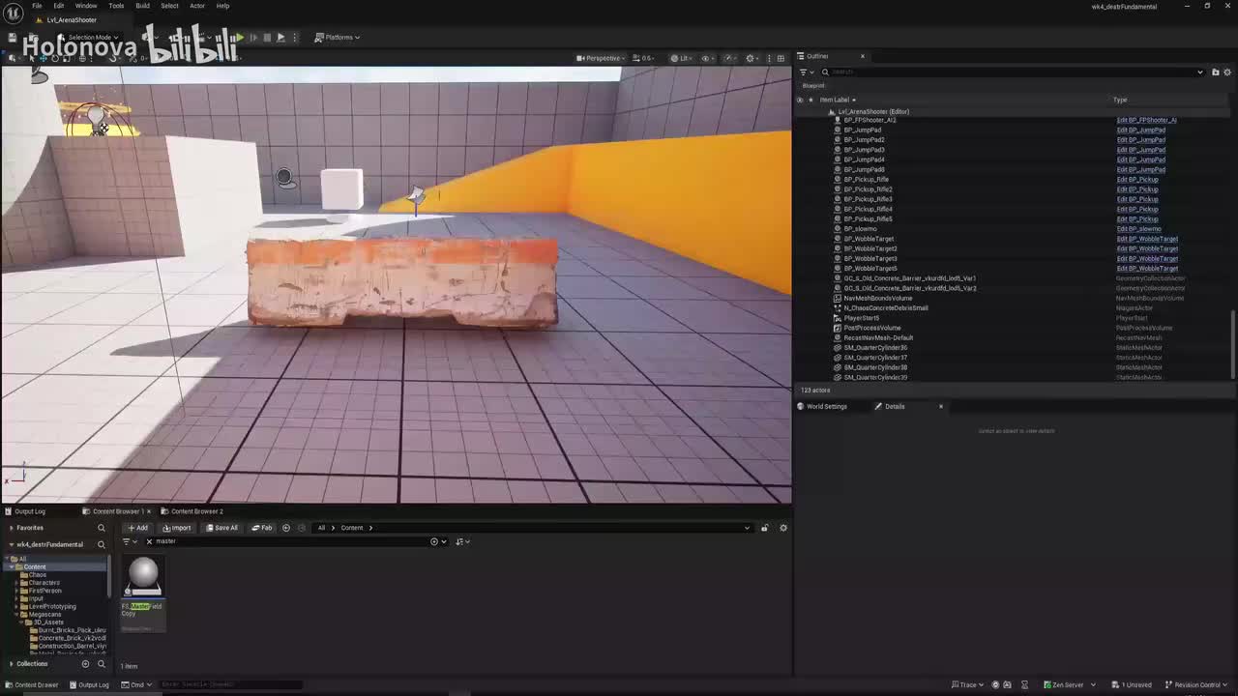Toggle the Outliner visibility eye column header
This screenshot has height=696, width=1238.
800,100
